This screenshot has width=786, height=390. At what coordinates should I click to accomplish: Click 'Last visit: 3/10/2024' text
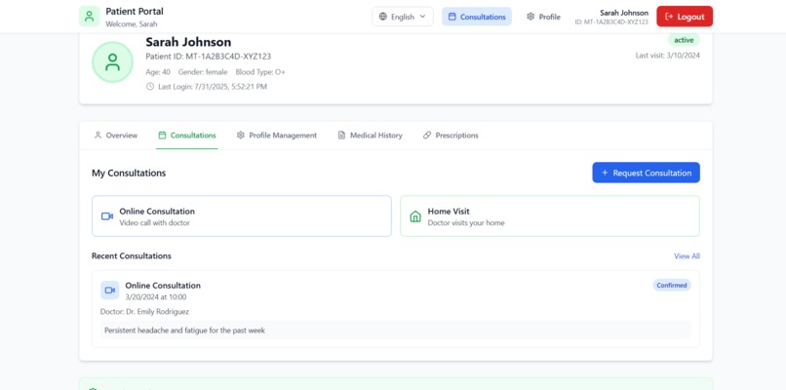(x=668, y=56)
